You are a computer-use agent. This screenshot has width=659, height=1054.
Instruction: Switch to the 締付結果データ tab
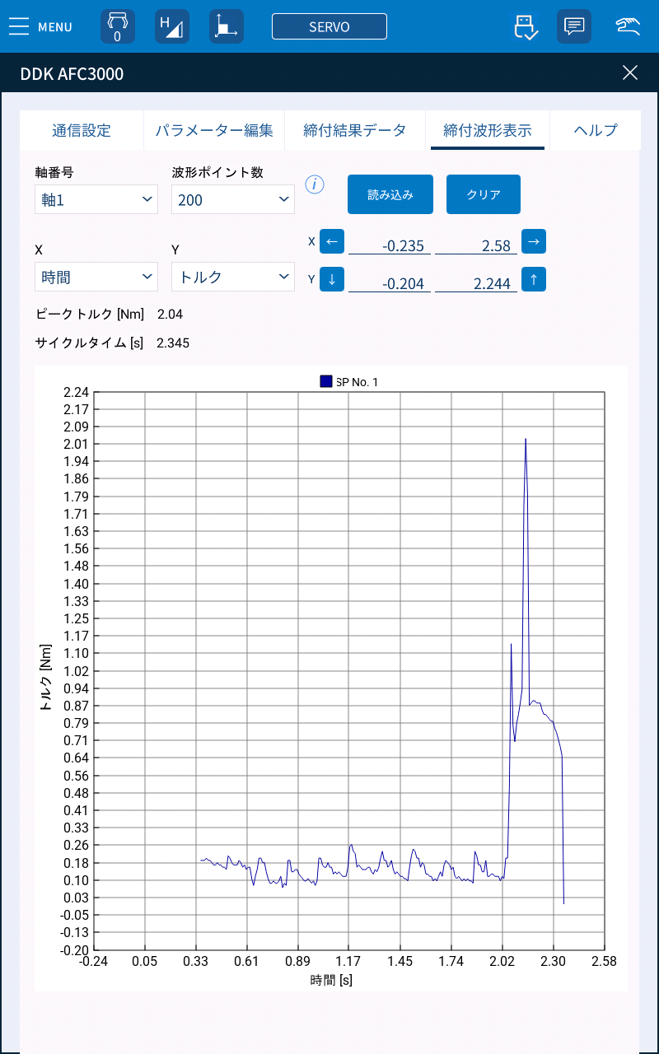[x=355, y=130]
